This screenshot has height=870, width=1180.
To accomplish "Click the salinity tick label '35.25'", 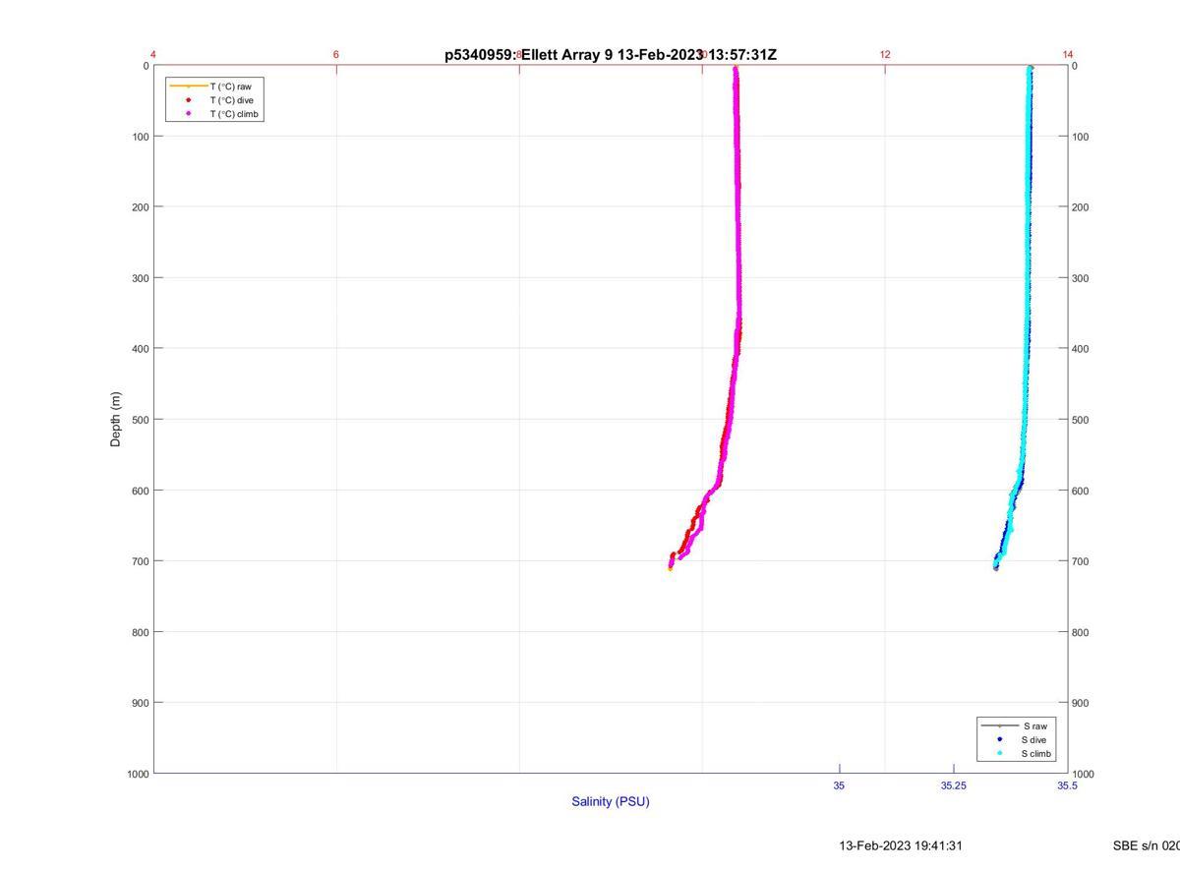I will [953, 785].
